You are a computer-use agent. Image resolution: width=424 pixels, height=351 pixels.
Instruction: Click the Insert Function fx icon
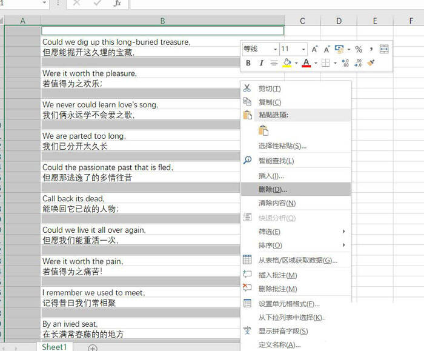click(117, 3)
